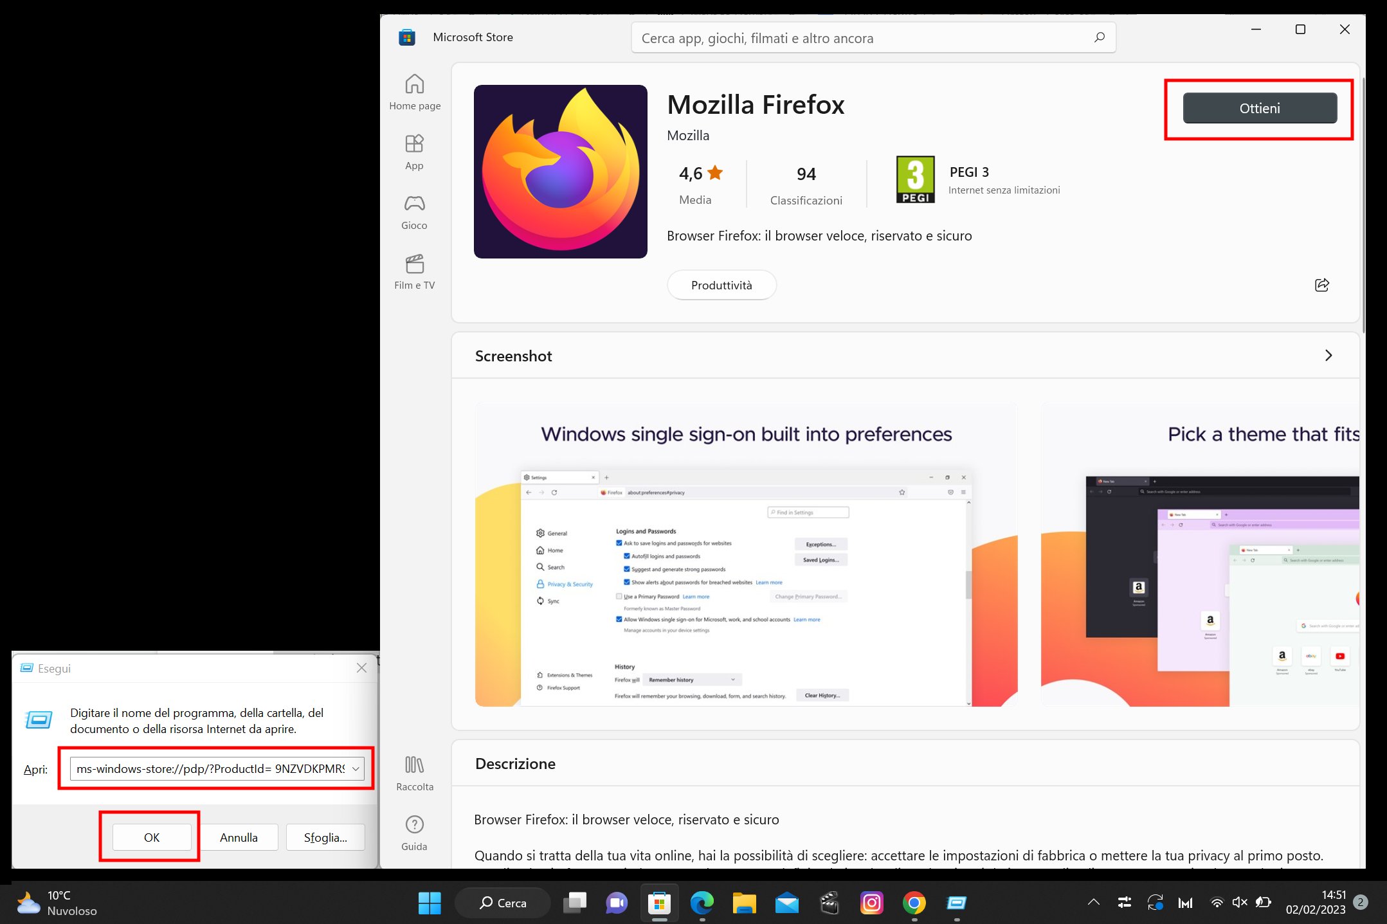Click the Firefox logo thumbnail
Screen dimensions: 1387x924
[560, 172]
